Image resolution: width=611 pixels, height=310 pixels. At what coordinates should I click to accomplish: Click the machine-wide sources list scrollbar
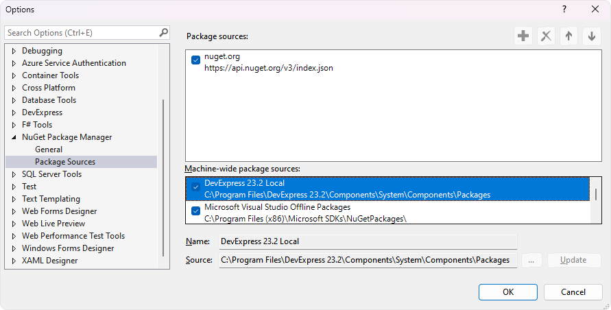click(x=595, y=194)
